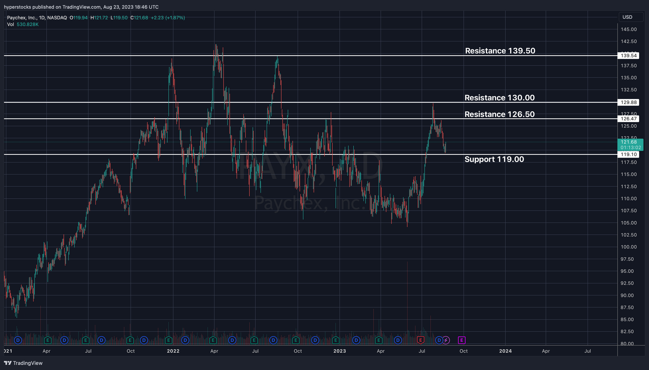Select the earnings badge under October 2022

pos(295,340)
